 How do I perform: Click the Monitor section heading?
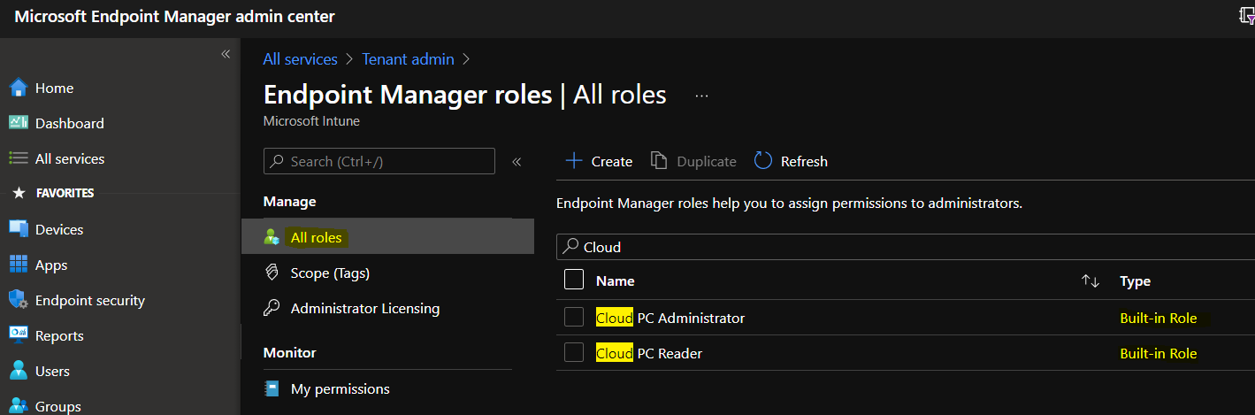[289, 352]
